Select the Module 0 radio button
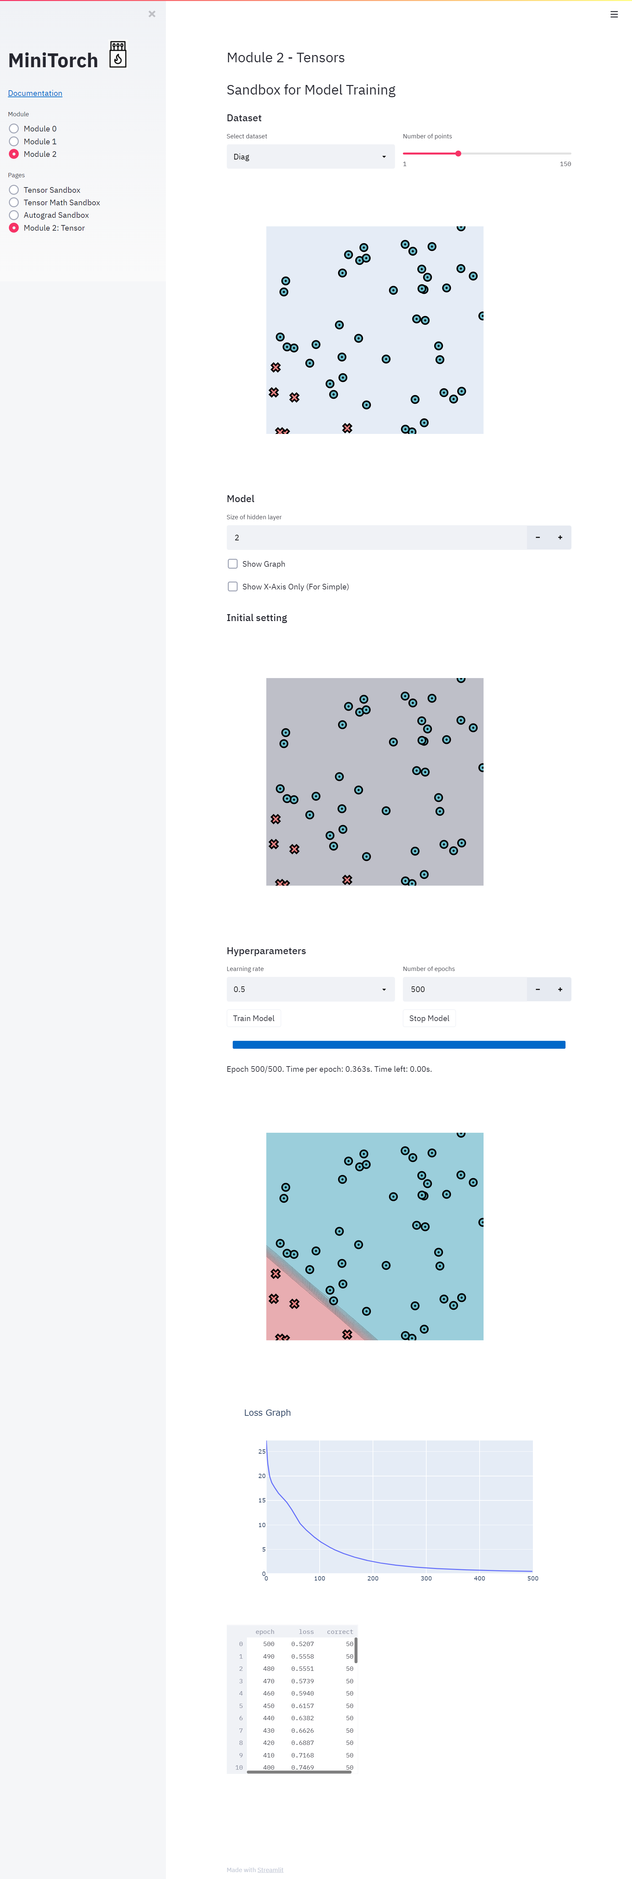The height and width of the screenshot is (1879, 632). tap(14, 128)
